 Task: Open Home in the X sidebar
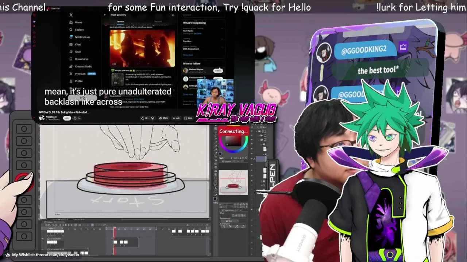click(76, 23)
